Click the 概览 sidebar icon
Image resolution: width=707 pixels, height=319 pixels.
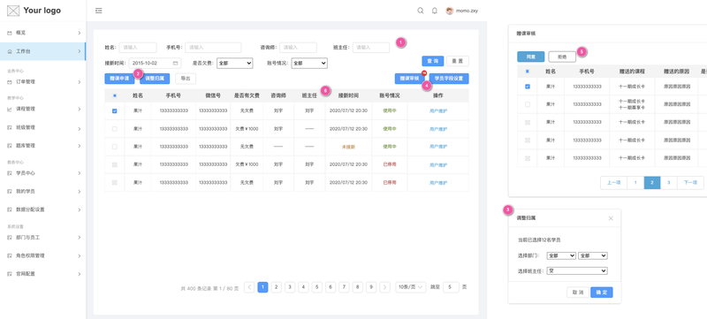(x=10, y=33)
